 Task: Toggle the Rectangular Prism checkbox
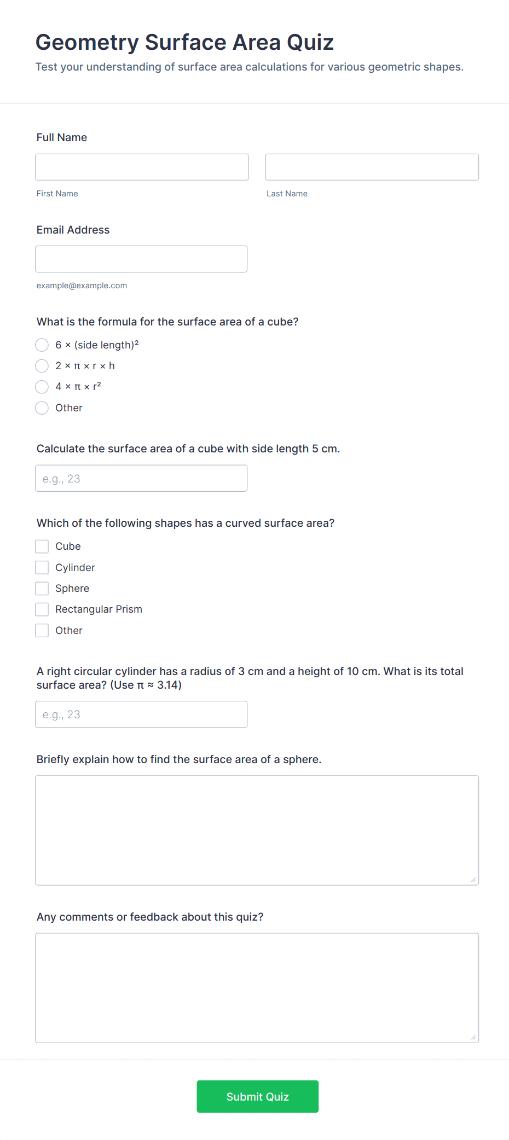(42, 609)
